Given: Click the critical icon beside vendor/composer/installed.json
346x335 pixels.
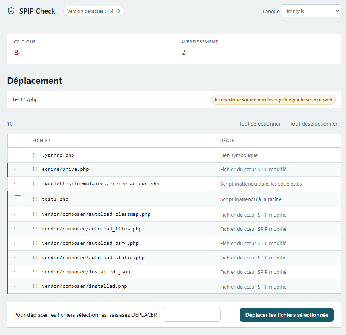Looking at the screenshot, I should tap(35, 272).
